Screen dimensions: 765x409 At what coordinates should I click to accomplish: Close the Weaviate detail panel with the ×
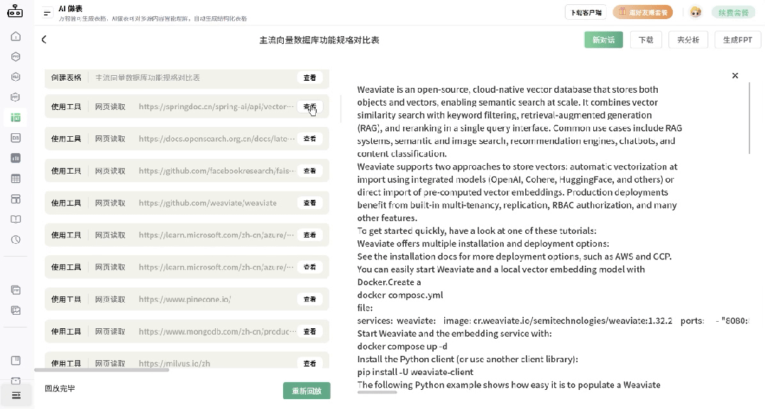point(735,75)
